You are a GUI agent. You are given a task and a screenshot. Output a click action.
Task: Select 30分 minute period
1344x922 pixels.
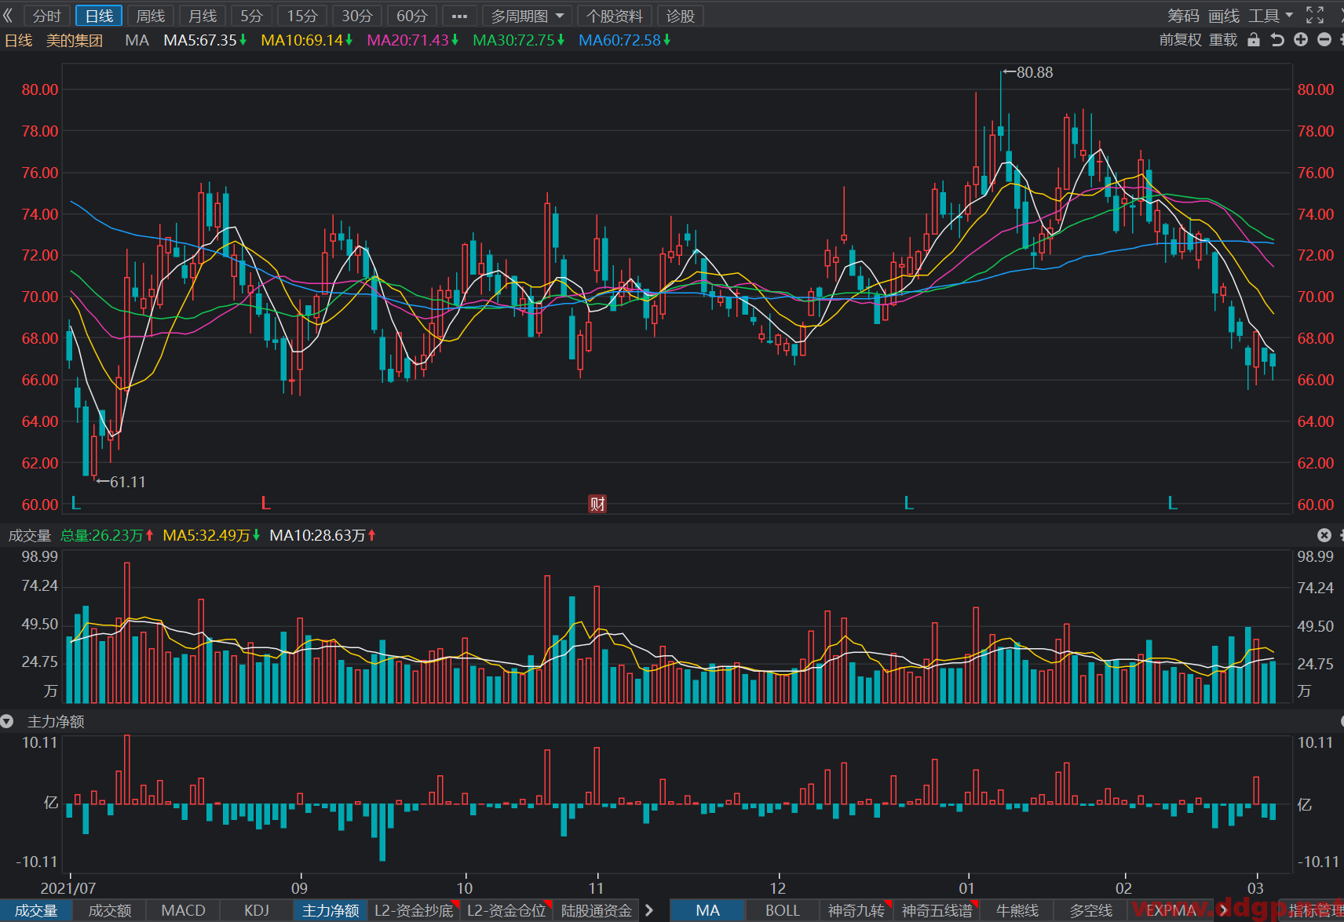[357, 16]
